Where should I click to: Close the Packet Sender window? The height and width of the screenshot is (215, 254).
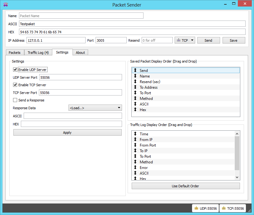[245, 3]
